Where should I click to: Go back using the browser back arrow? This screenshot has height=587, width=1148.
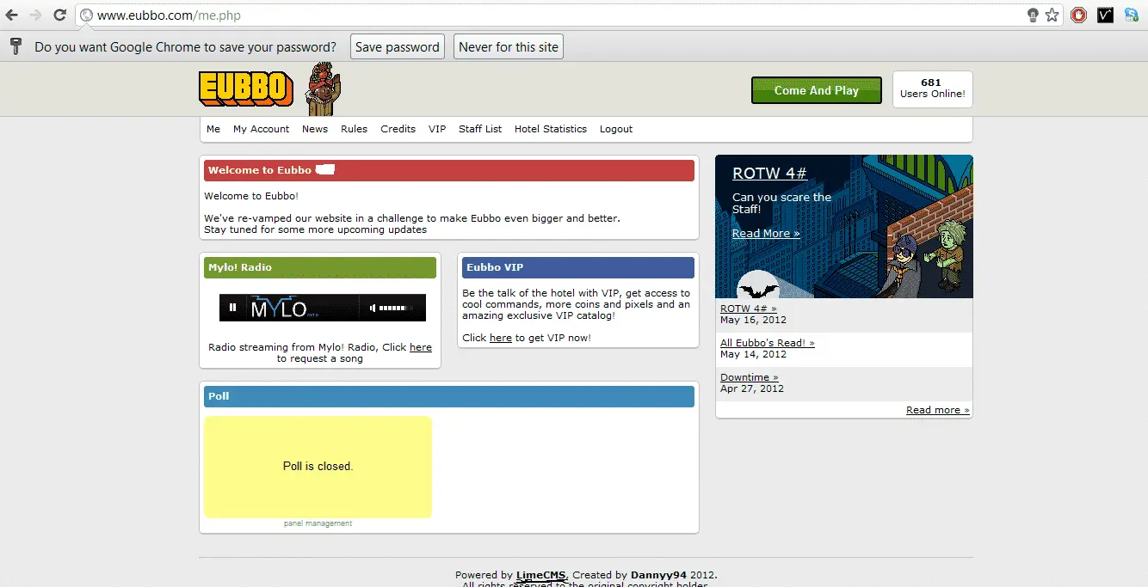pyautogui.click(x=12, y=15)
